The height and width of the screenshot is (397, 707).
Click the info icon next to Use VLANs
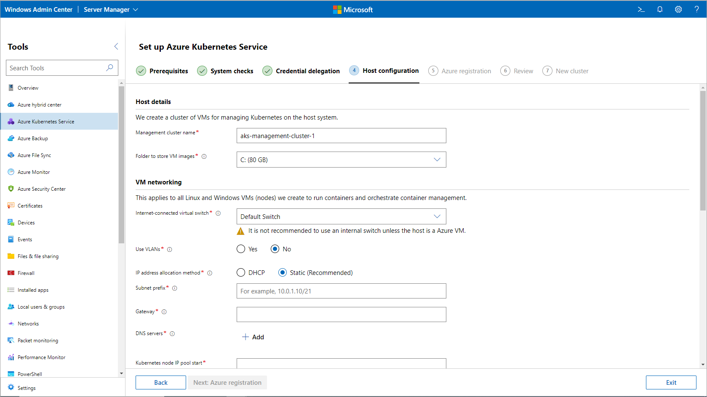click(170, 250)
